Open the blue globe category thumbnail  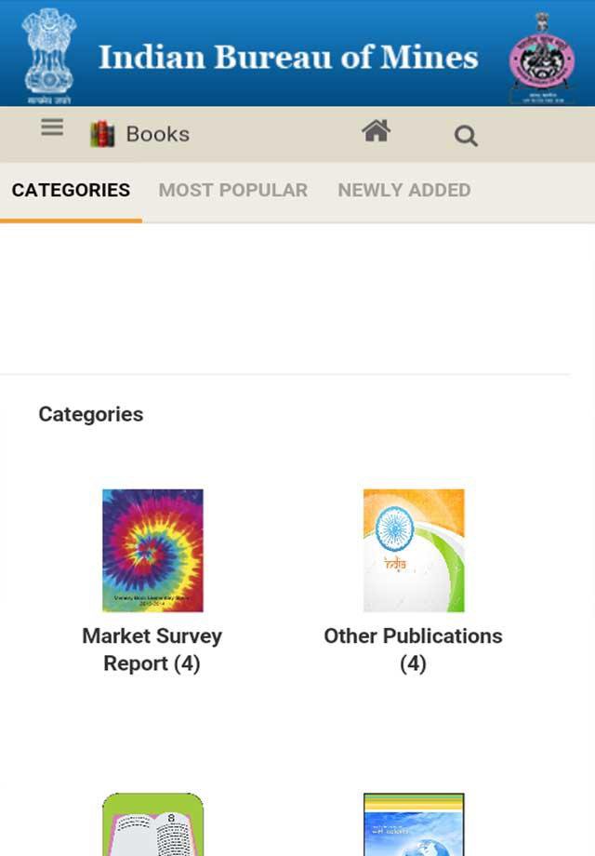(414, 824)
